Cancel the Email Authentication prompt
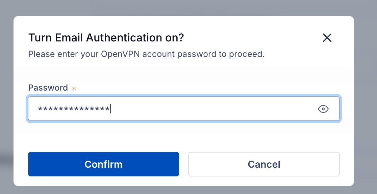Screen dimensions: 377x194 tap(264, 164)
